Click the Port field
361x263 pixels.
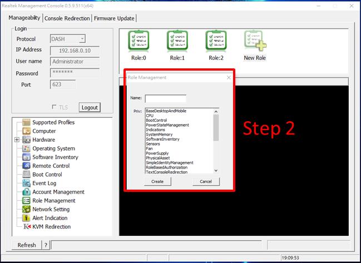click(63, 84)
